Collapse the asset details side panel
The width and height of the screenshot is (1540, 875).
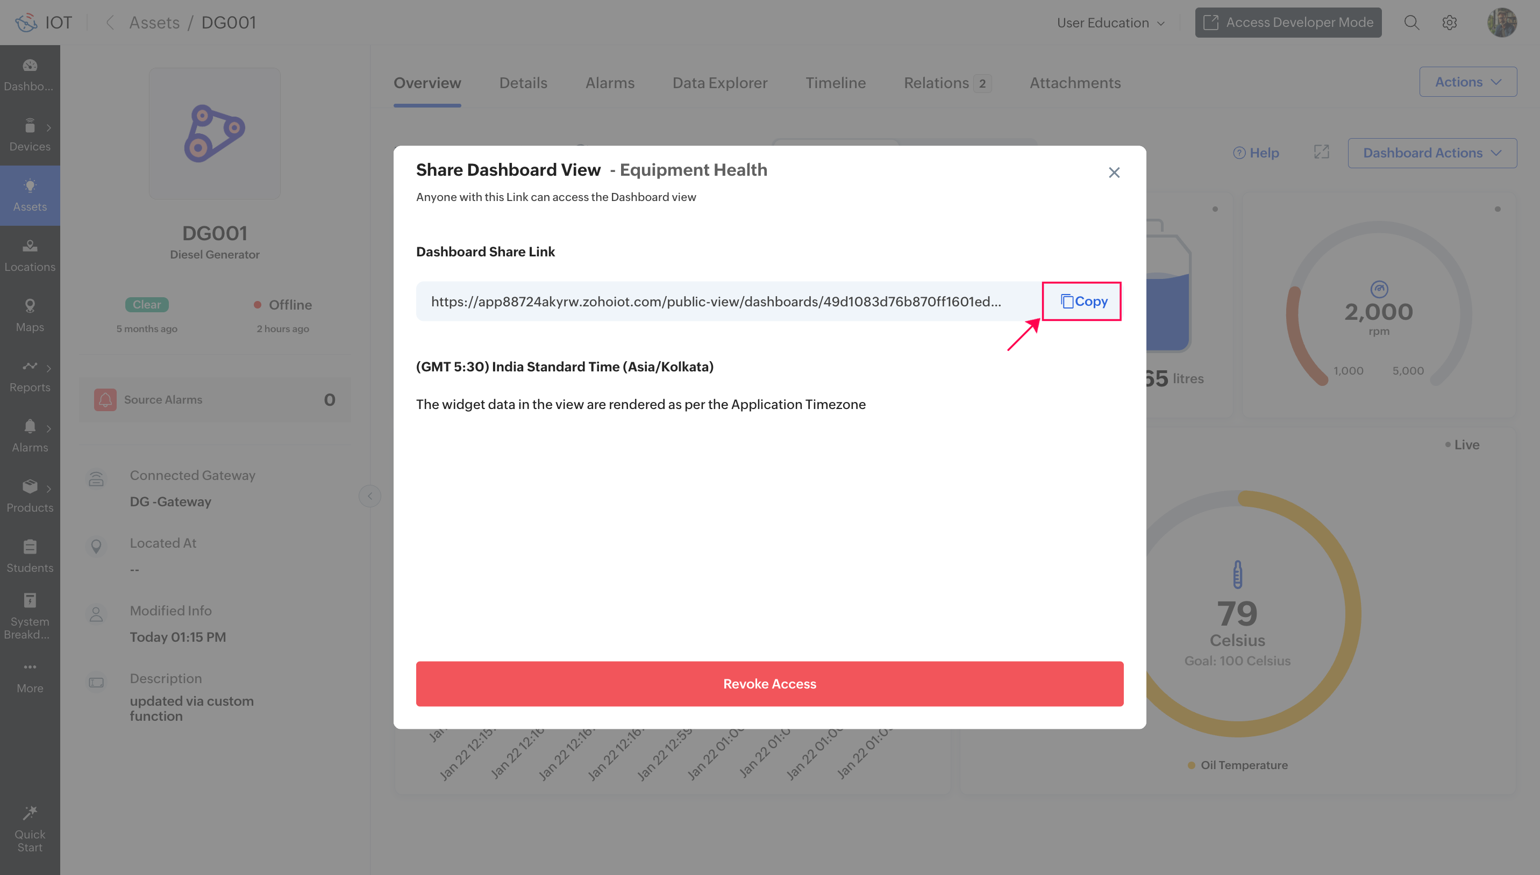point(369,496)
